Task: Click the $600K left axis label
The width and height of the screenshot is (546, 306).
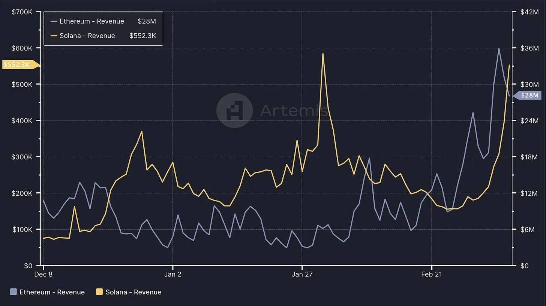Action: pos(22,48)
